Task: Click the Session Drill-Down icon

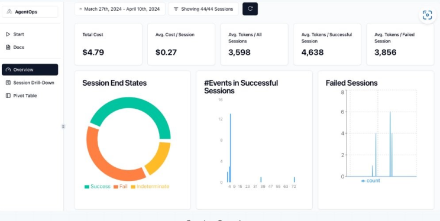Action: click(x=8, y=83)
